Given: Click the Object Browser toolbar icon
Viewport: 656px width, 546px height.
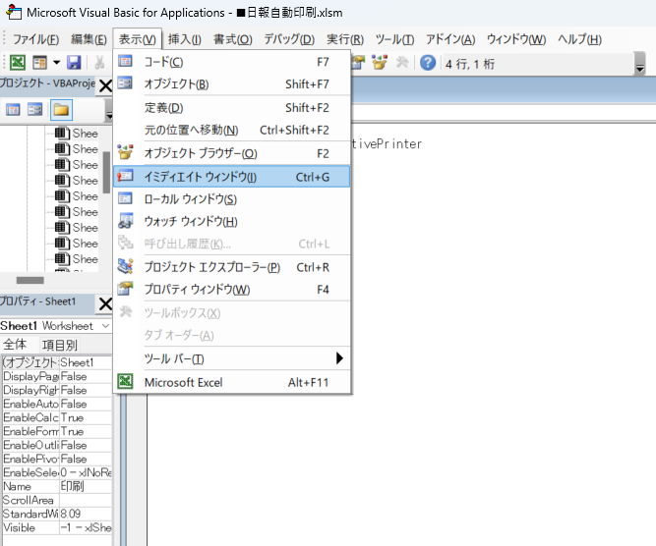Looking at the screenshot, I should tap(380, 63).
